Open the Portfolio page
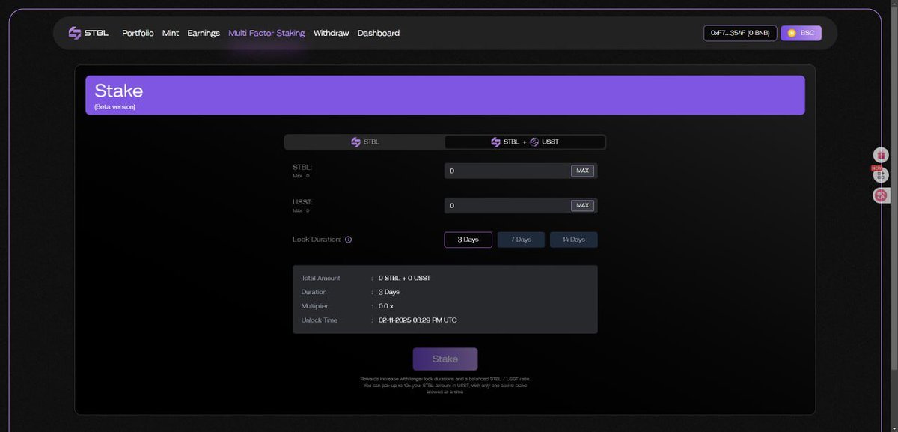The width and height of the screenshot is (898, 432). 138,33
